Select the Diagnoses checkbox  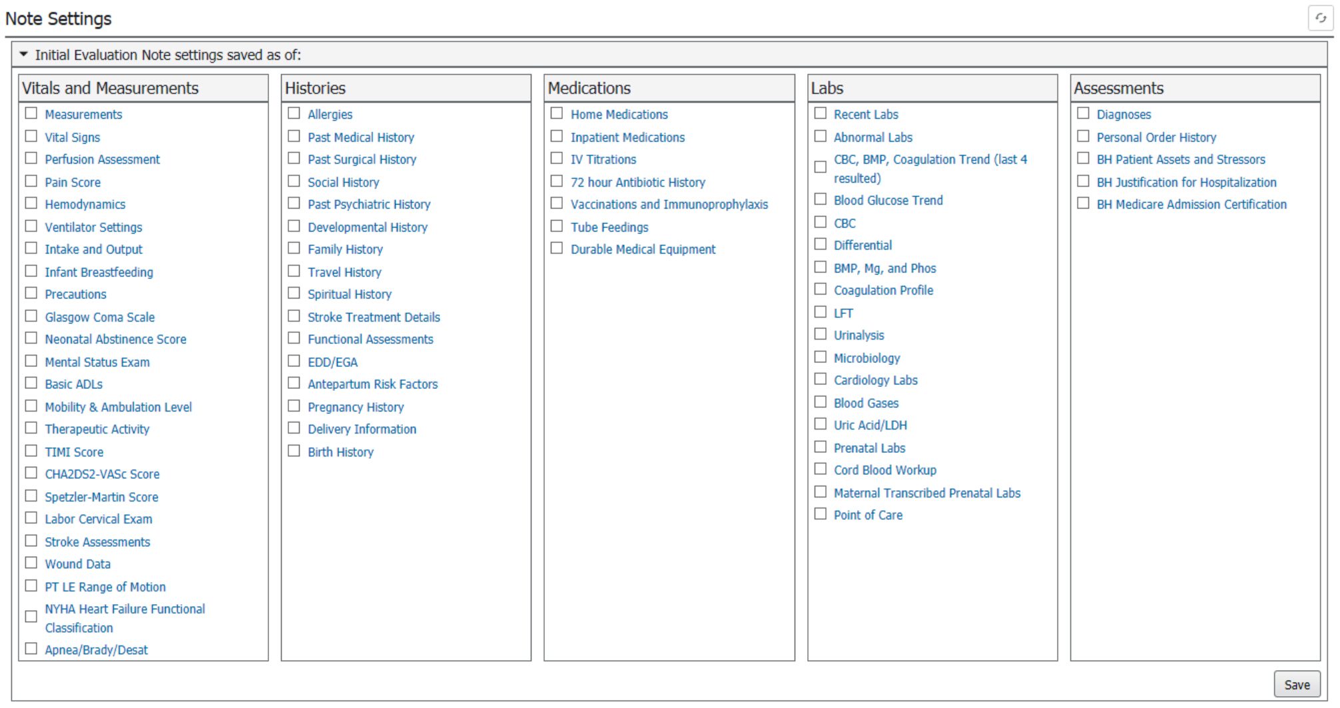[1084, 113]
